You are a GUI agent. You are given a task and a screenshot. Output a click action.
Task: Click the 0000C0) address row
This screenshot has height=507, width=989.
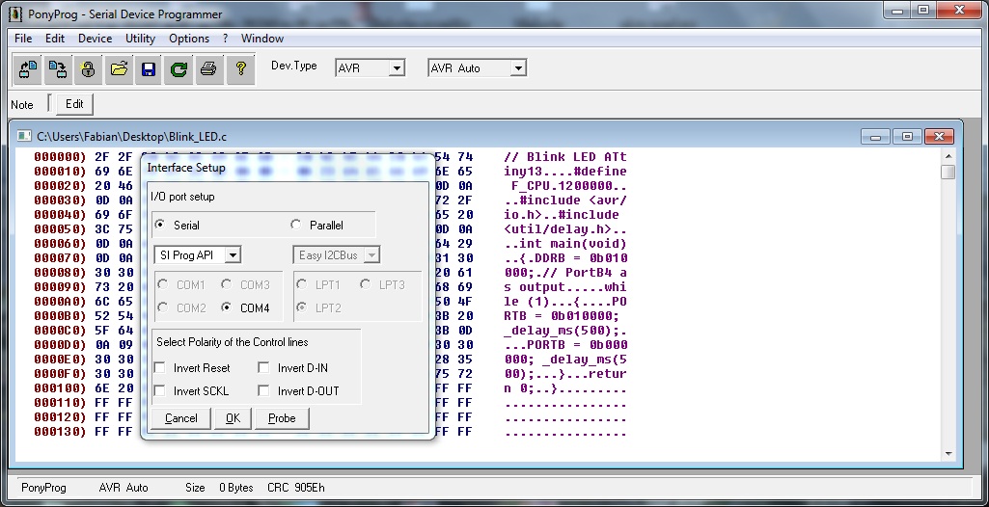[60, 331]
